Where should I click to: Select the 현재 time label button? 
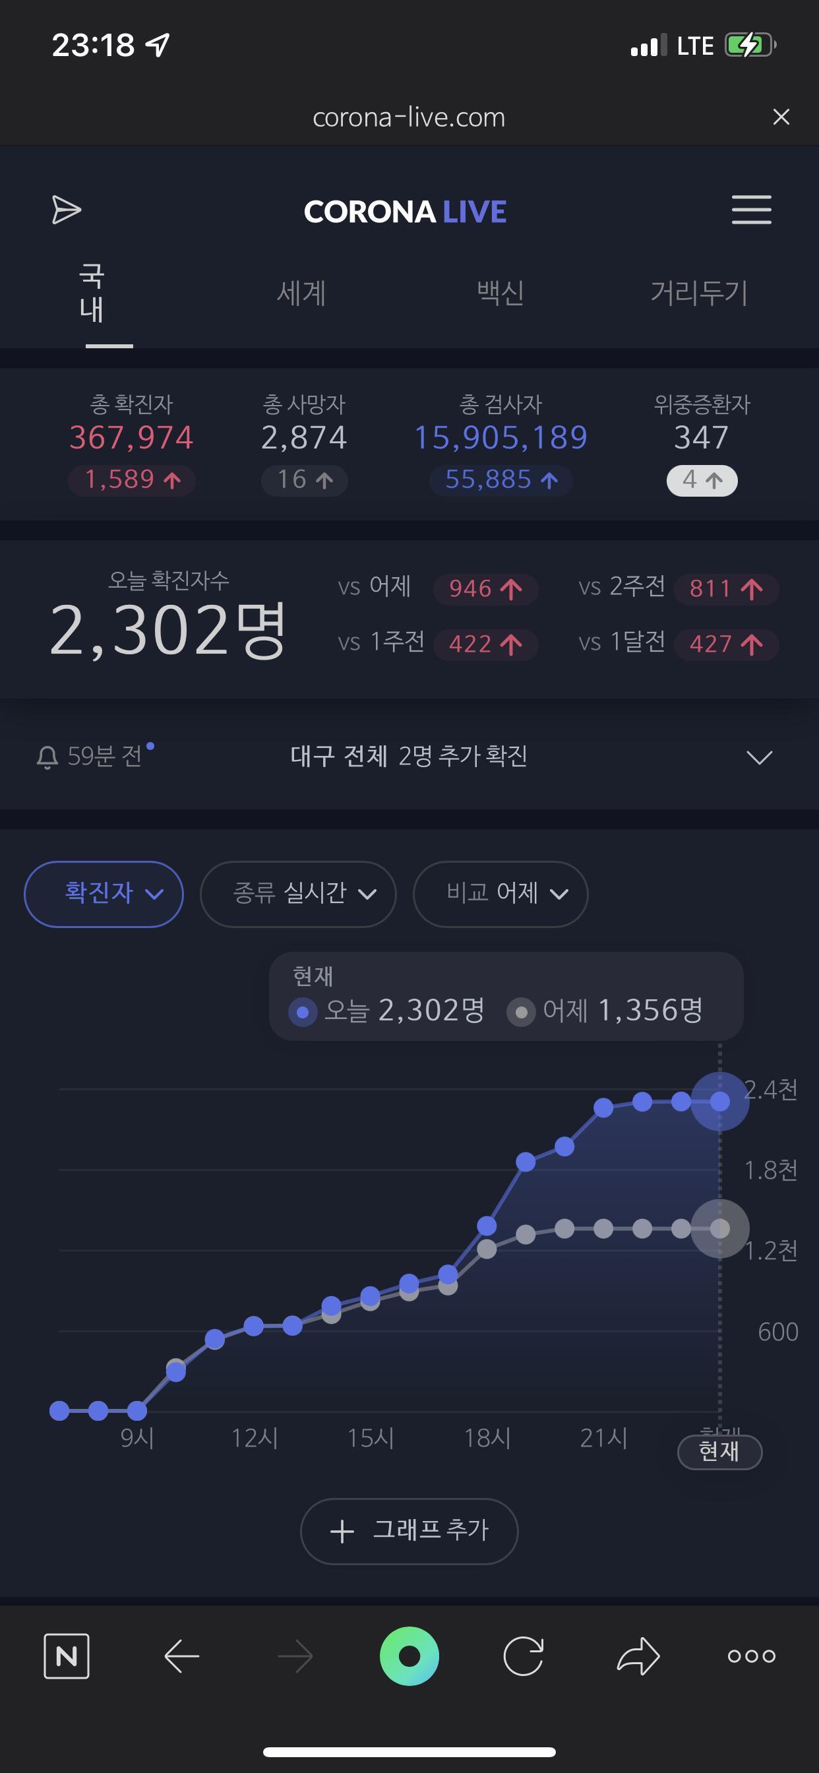(720, 1452)
